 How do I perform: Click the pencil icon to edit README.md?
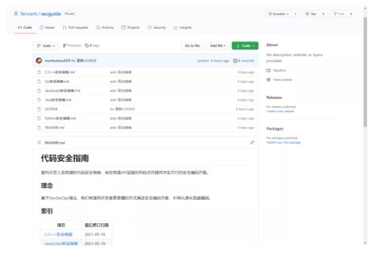tap(252, 142)
